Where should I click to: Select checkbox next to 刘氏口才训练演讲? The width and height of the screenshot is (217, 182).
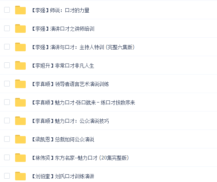click(7, 176)
